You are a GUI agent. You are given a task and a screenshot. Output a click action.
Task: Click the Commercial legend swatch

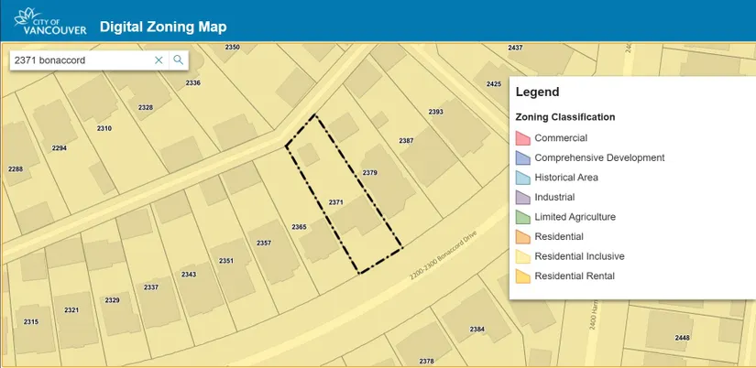(522, 138)
